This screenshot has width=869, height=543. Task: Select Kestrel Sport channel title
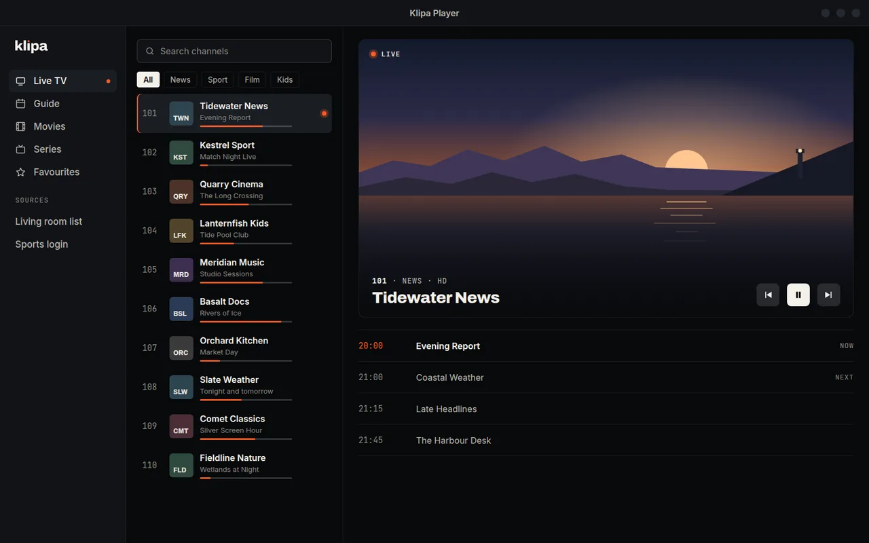pos(227,145)
